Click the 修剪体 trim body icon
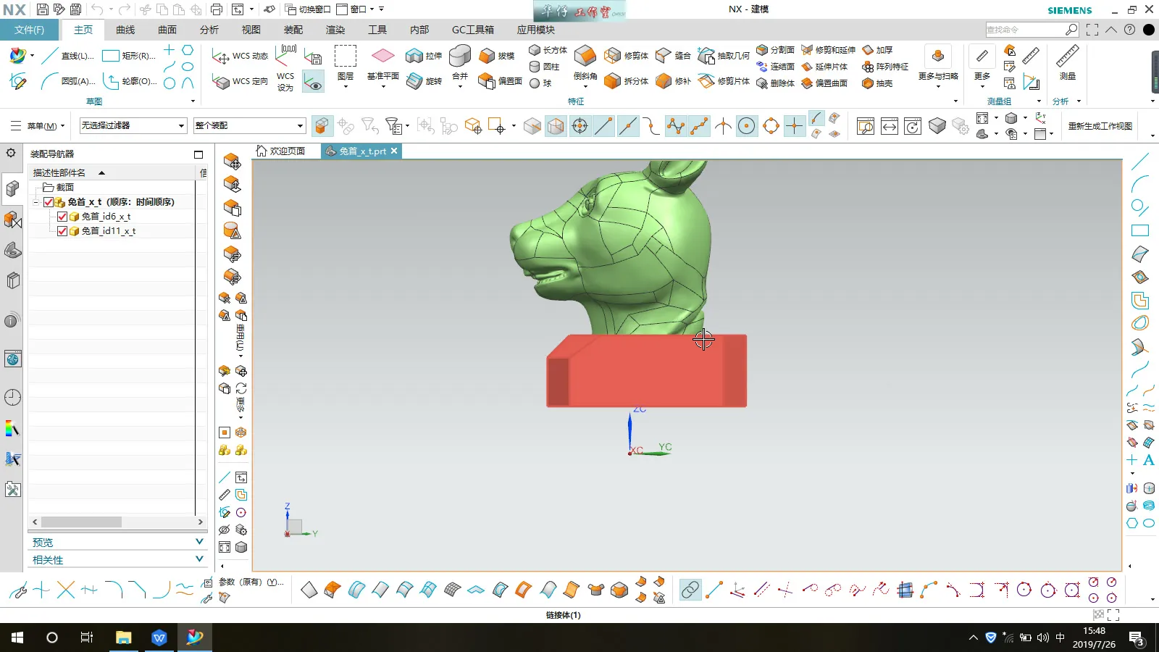Viewport: 1159px width, 652px height. pyautogui.click(x=613, y=56)
